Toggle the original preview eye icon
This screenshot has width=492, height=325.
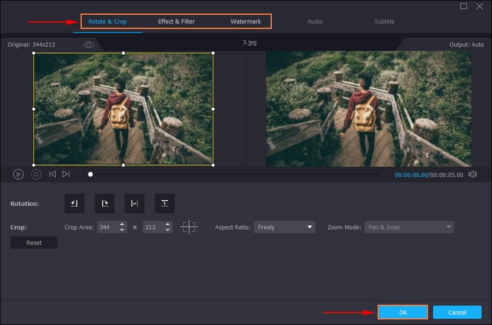(89, 45)
